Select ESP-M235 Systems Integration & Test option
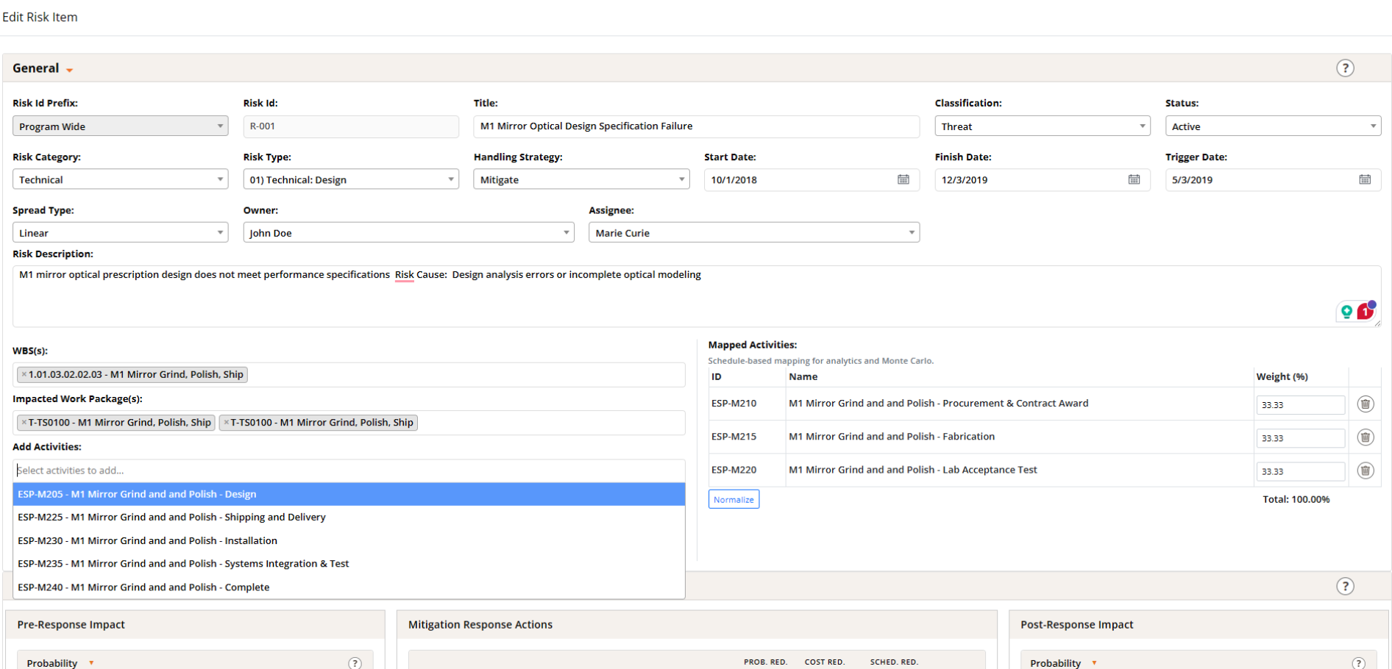Viewport: 1392px width, 669px height. click(x=349, y=564)
